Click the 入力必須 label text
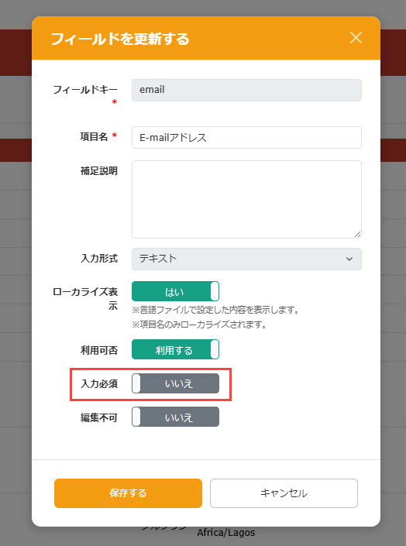Viewport: 406px width, 546px height. tap(99, 383)
